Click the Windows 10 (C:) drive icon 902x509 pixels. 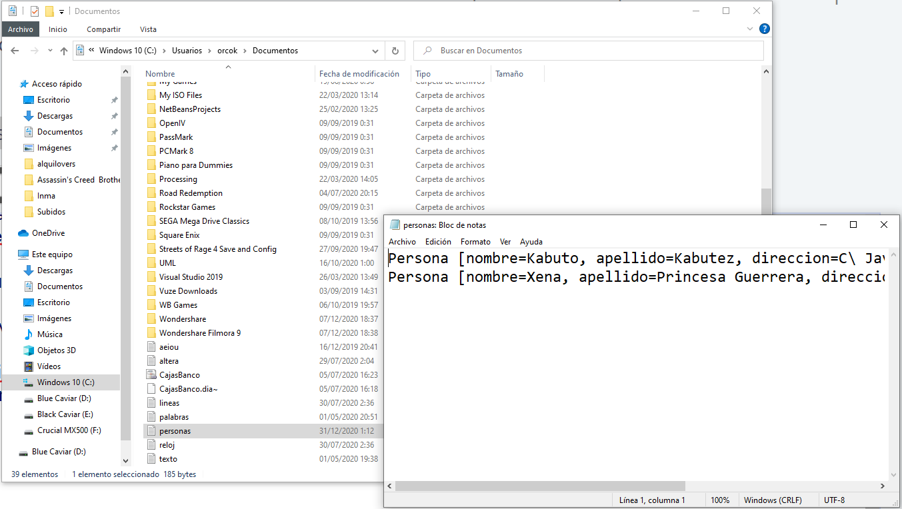(x=29, y=382)
